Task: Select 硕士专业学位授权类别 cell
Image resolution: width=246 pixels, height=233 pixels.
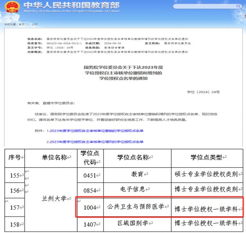Action: click(207, 175)
